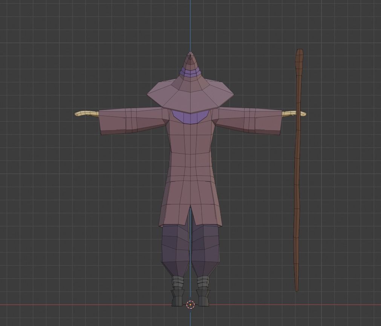Select the brown wooden staff object
Viewport: 381px width, 326px height.
tap(298, 170)
